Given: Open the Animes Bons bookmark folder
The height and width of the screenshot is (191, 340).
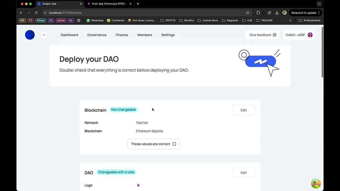Looking at the screenshot, I should coord(208,20).
